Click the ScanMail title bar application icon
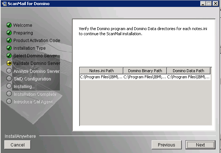 4,4
